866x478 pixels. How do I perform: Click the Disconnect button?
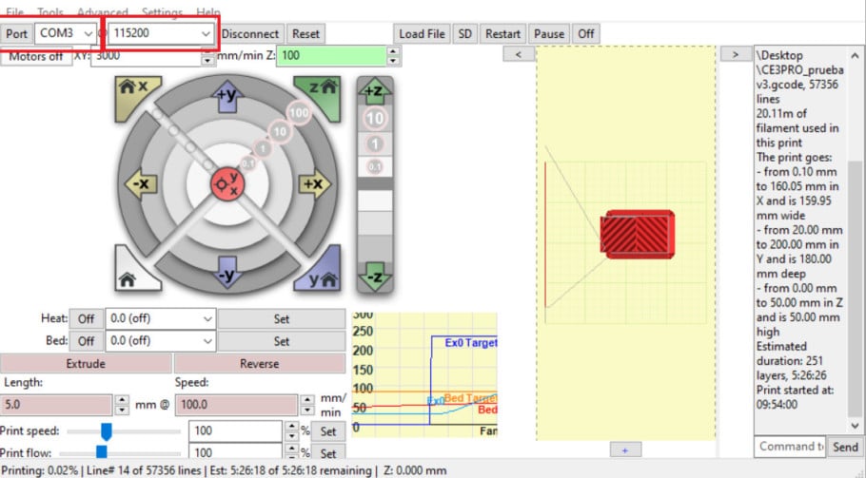point(250,33)
